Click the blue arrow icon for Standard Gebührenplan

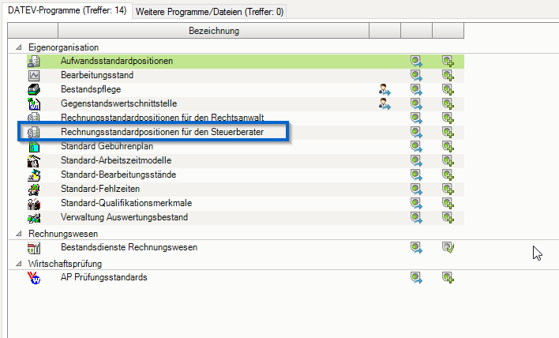pyautogui.click(x=416, y=147)
